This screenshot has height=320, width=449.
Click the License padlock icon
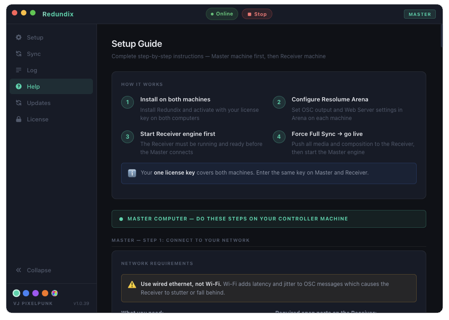coord(19,119)
